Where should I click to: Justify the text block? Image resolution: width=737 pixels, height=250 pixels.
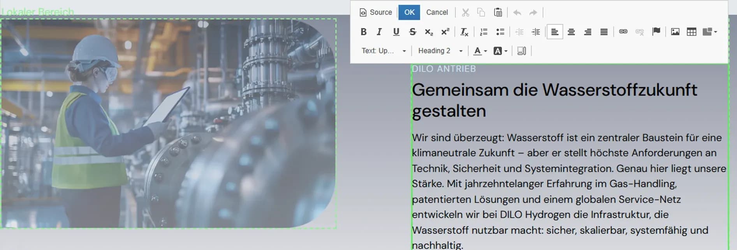click(x=604, y=32)
